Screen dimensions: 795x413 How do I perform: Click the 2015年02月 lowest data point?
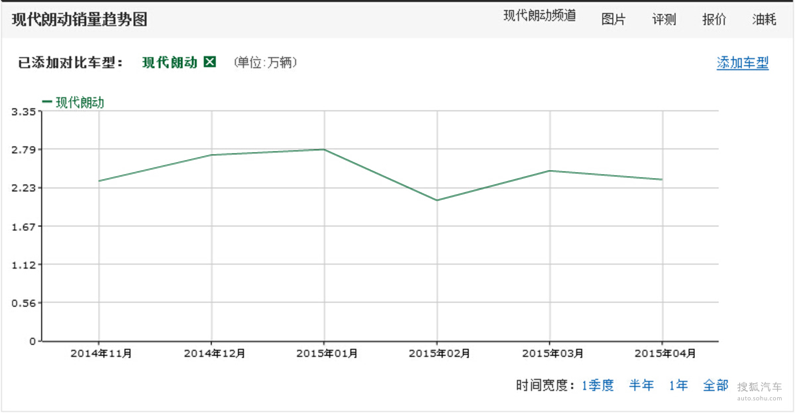coord(437,200)
